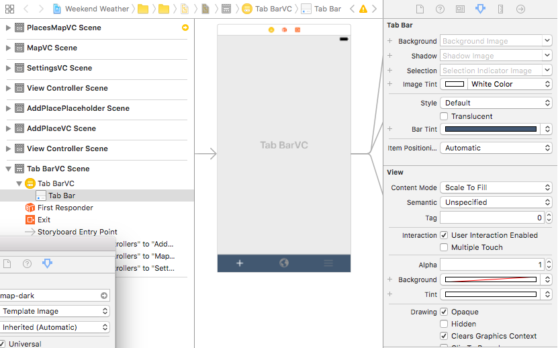Go forward with the jump bar forward arrow
This screenshot has width=558, height=348.
point(41,9)
